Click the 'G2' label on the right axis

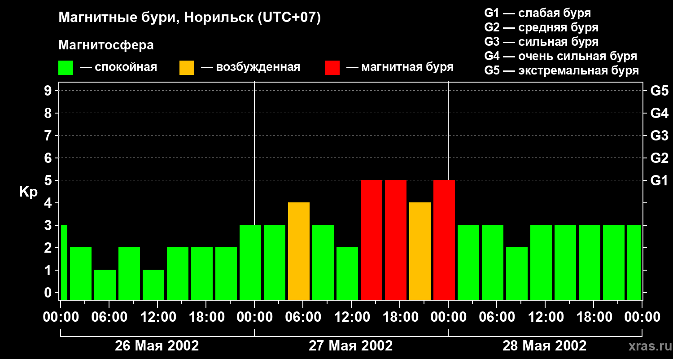(660, 158)
